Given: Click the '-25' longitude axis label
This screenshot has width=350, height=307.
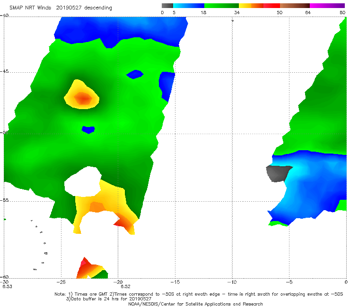Looking at the screenshot, I should (x=61, y=282).
